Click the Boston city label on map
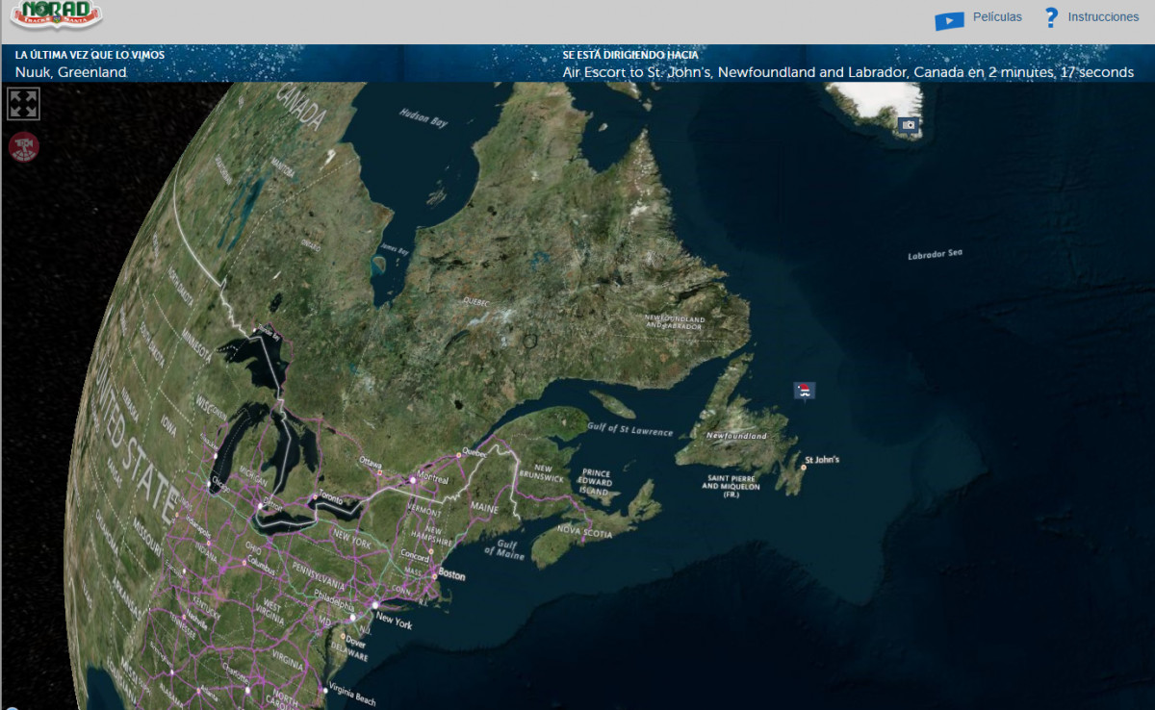Screen dimensions: 1155x710 coord(451,575)
